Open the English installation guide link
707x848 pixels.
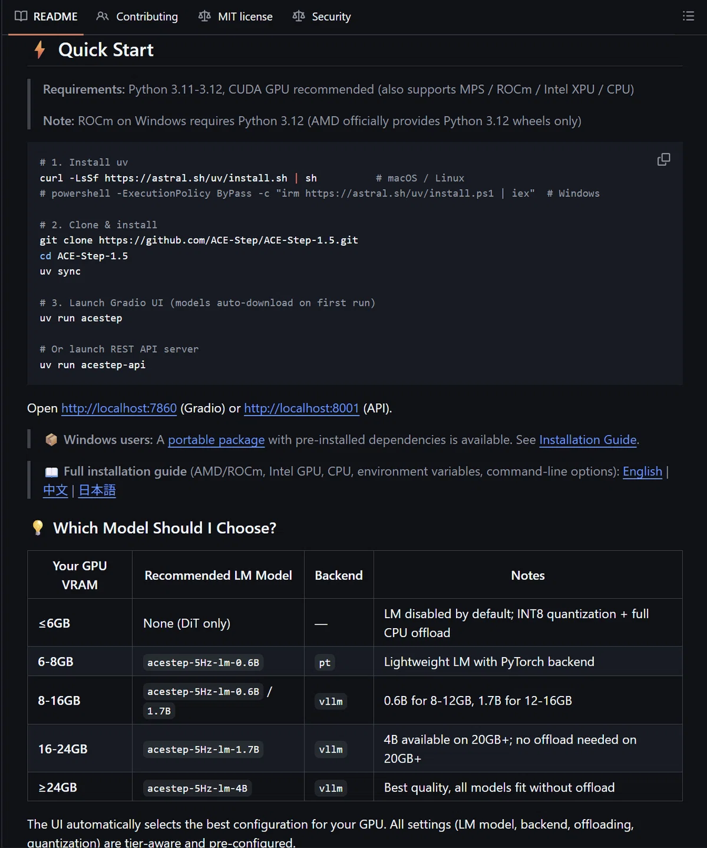click(642, 471)
